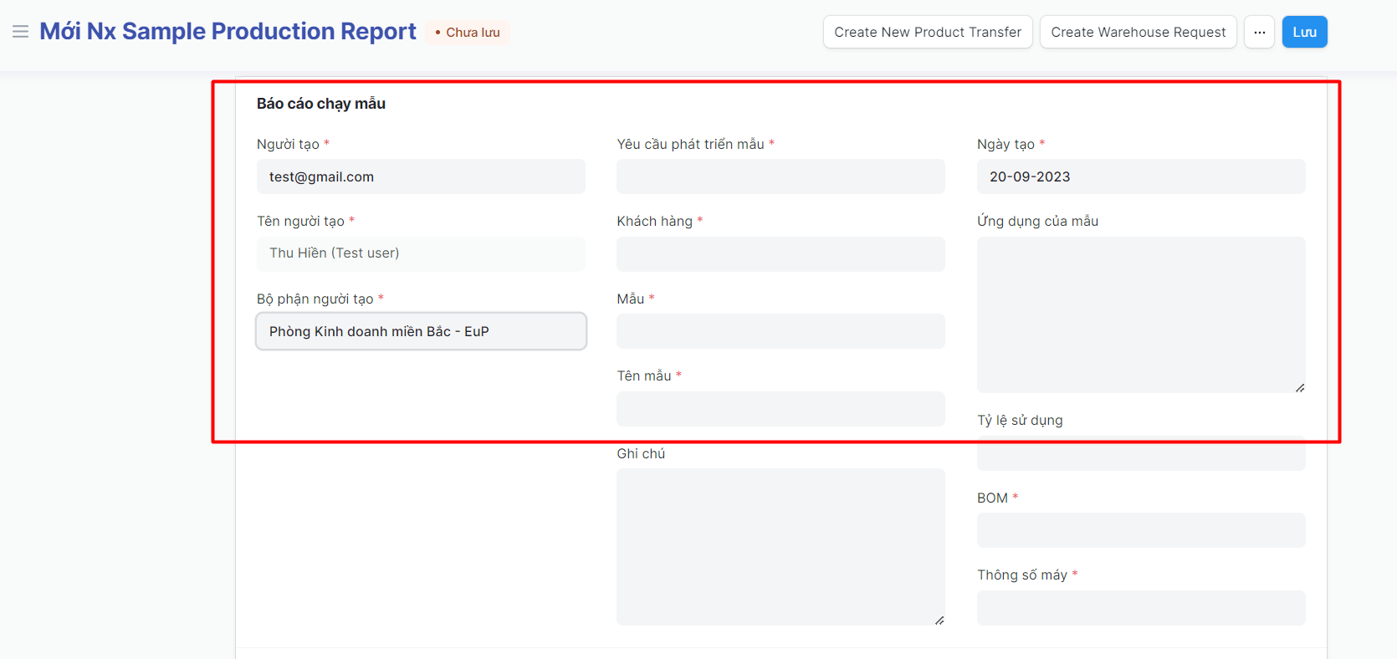Focus the Thông số máy field
The image size is (1397, 659).
[1140, 608]
